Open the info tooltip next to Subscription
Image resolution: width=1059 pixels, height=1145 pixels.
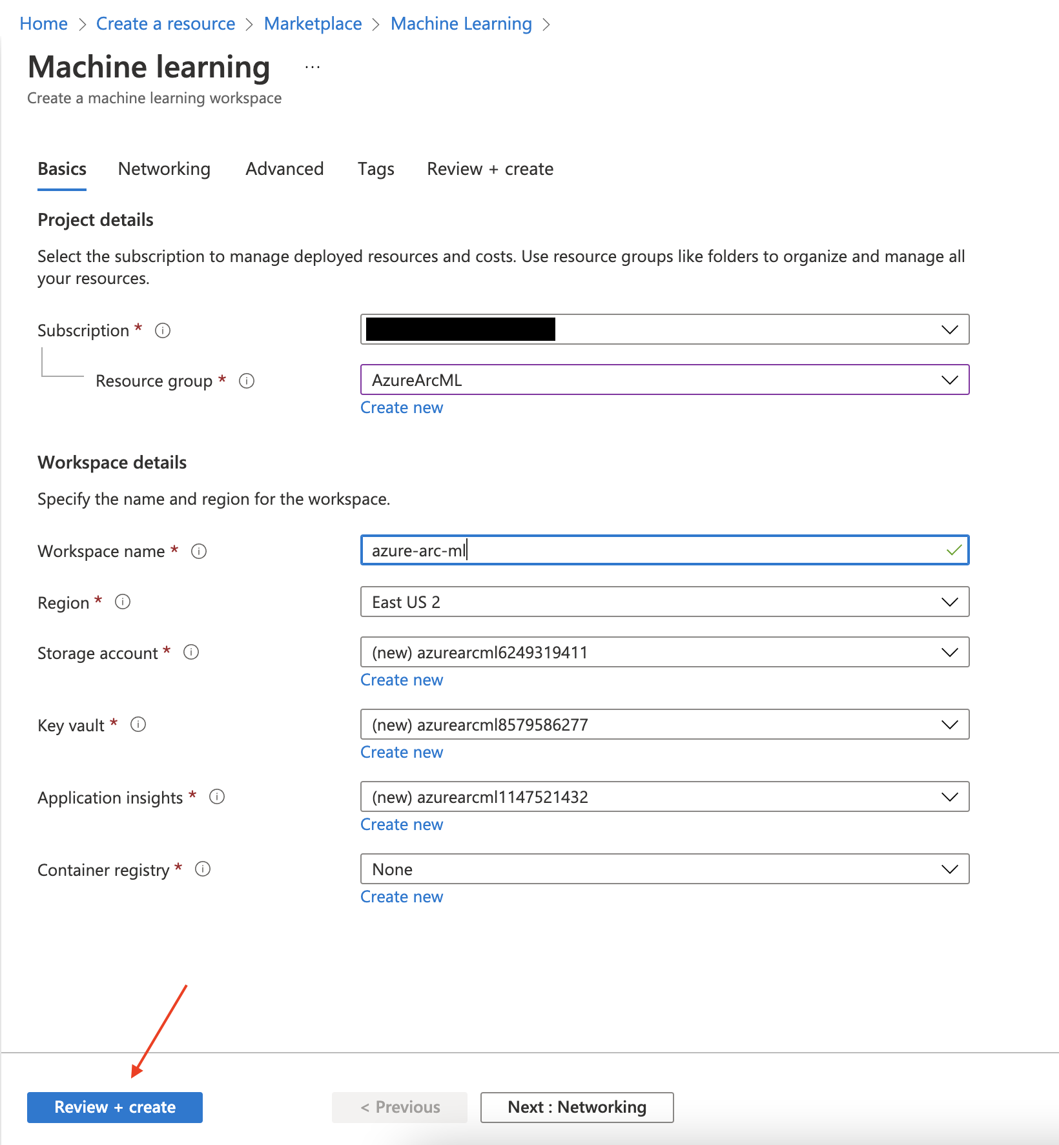click(163, 330)
